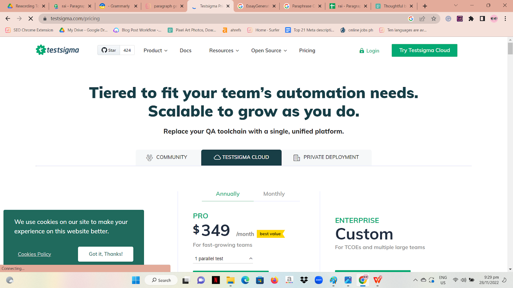Click the GitHub Star button
Image resolution: width=513 pixels, height=288 pixels.
pos(109,50)
